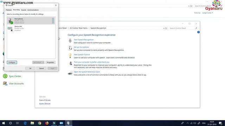Click the taskbar clock showing the date
The image size is (225, 126).
pos(212,123)
